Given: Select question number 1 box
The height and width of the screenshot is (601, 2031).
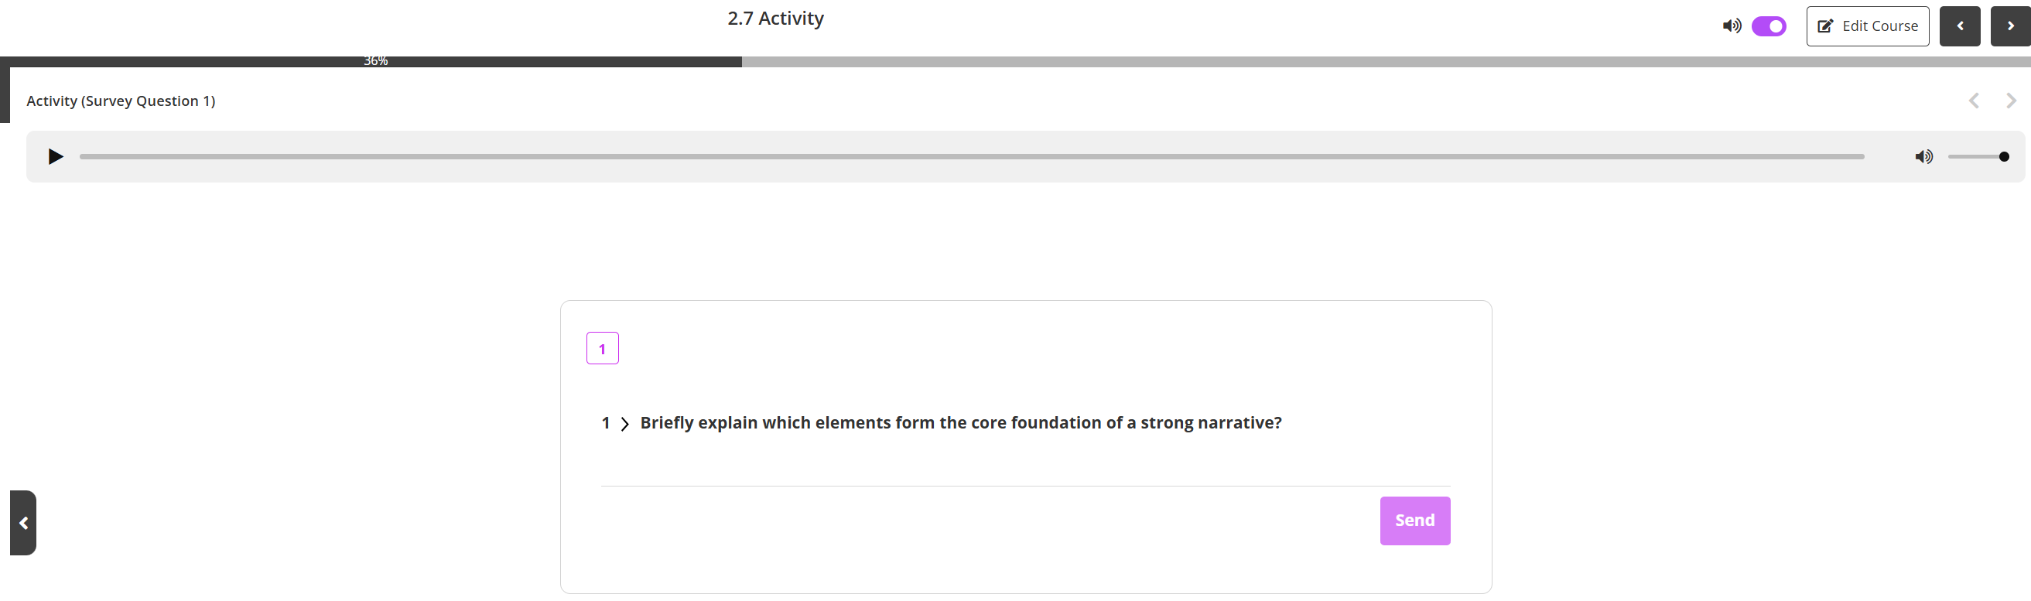Looking at the screenshot, I should [603, 348].
